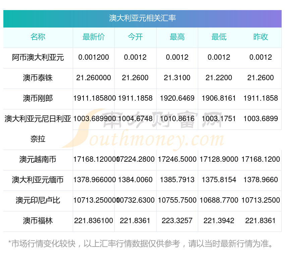
Task: Click the value 221.3942
Action: tap(219, 221)
